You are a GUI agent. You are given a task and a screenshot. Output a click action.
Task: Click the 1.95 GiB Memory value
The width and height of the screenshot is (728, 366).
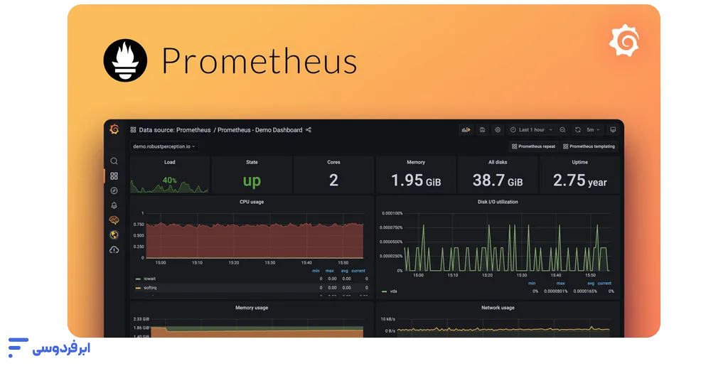tap(415, 181)
